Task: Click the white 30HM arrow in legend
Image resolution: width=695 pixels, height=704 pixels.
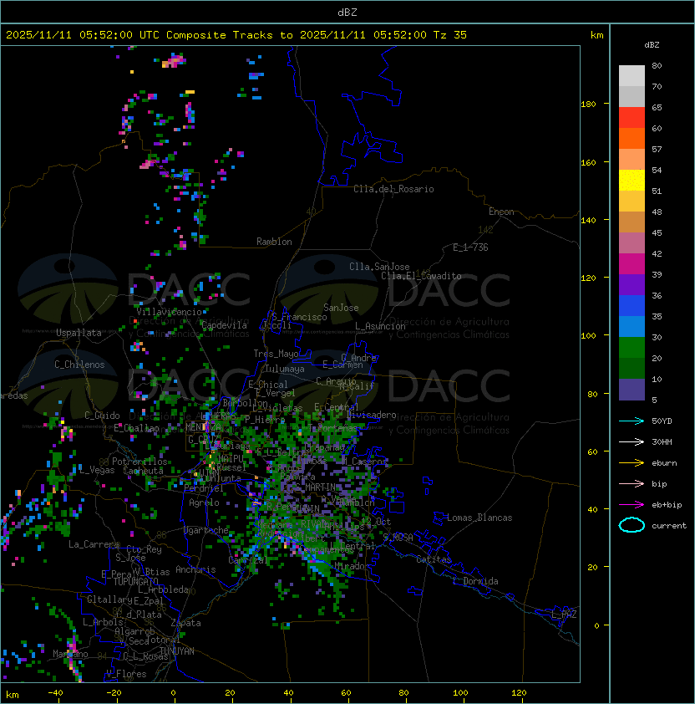Action: [632, 441]
